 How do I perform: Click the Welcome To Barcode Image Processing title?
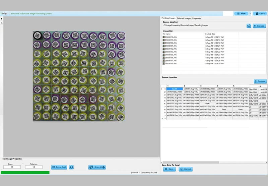(31, 13)
